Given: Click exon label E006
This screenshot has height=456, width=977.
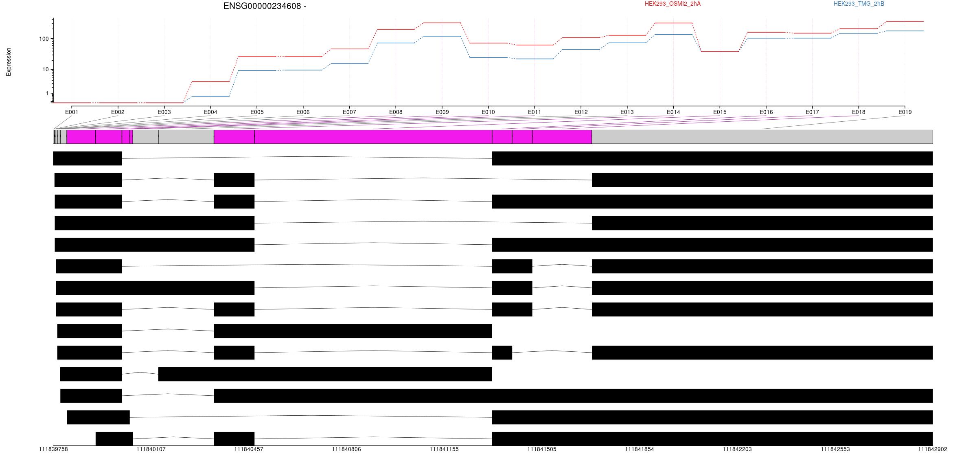Looking at the screenshot, I should pyautogui.click(x=303, y=112).
